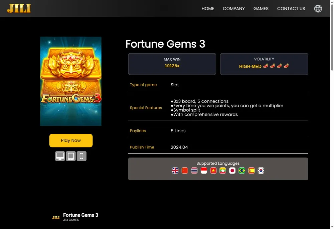Click the 'Paylines' label

(138, 131)
